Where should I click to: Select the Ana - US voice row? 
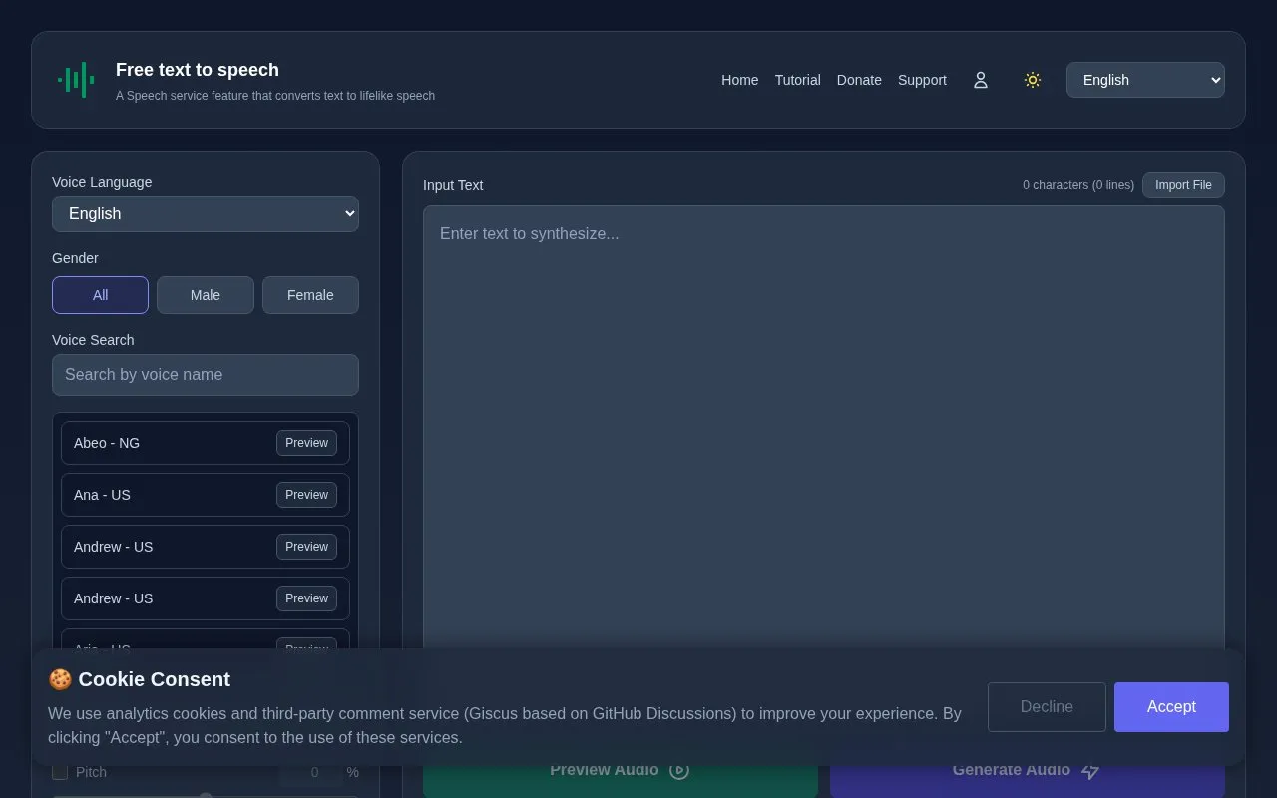click(206, 495)
